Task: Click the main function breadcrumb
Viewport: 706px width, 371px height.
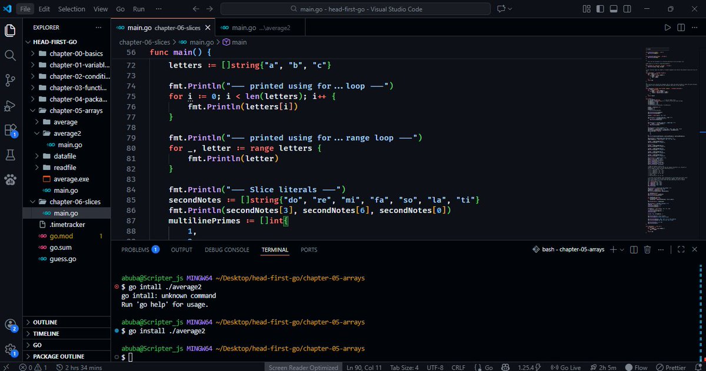Action: [234, 42]
